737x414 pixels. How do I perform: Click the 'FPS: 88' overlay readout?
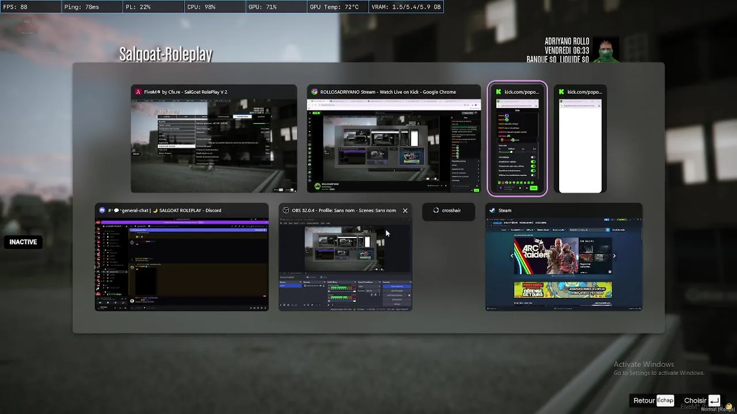point(16,7)
